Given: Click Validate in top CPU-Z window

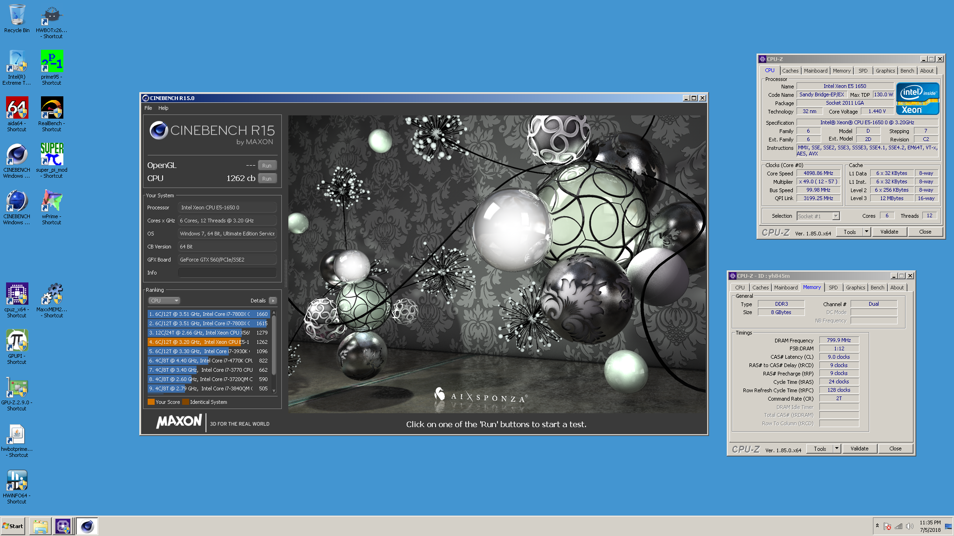Looking at the screenshot, I should pyautogui.click(x=889, y=232).
